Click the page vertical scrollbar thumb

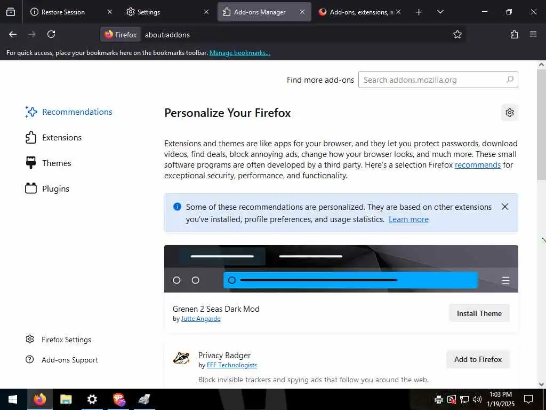(541, 125)
